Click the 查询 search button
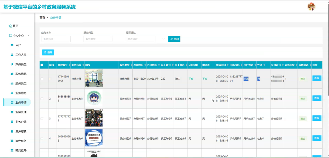The width and height of the screenshot is (329, 158). [x=174, y=39]
